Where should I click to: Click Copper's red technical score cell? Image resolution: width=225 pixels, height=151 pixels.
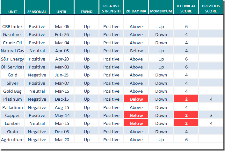[186, 115]
